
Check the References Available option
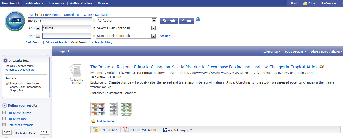point(4,125)
